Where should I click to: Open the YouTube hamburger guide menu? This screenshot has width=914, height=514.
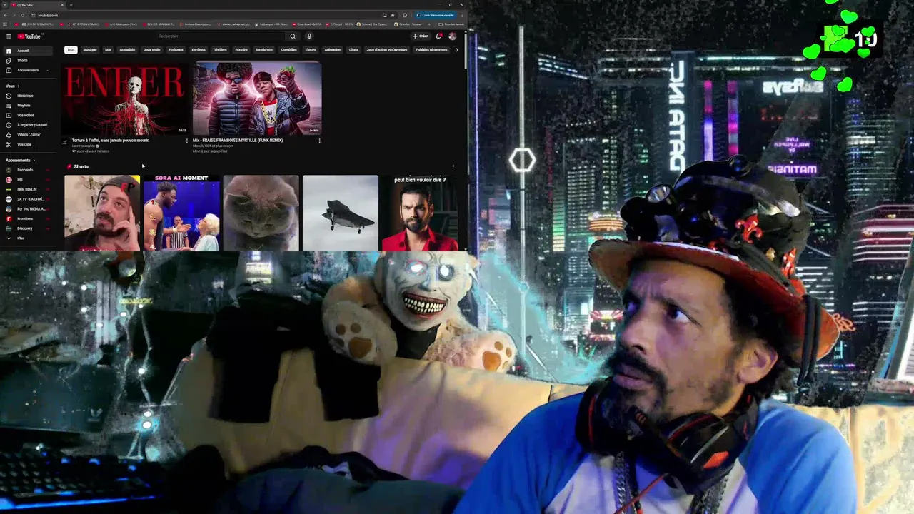pyautogui.click(x=9, y=36)
